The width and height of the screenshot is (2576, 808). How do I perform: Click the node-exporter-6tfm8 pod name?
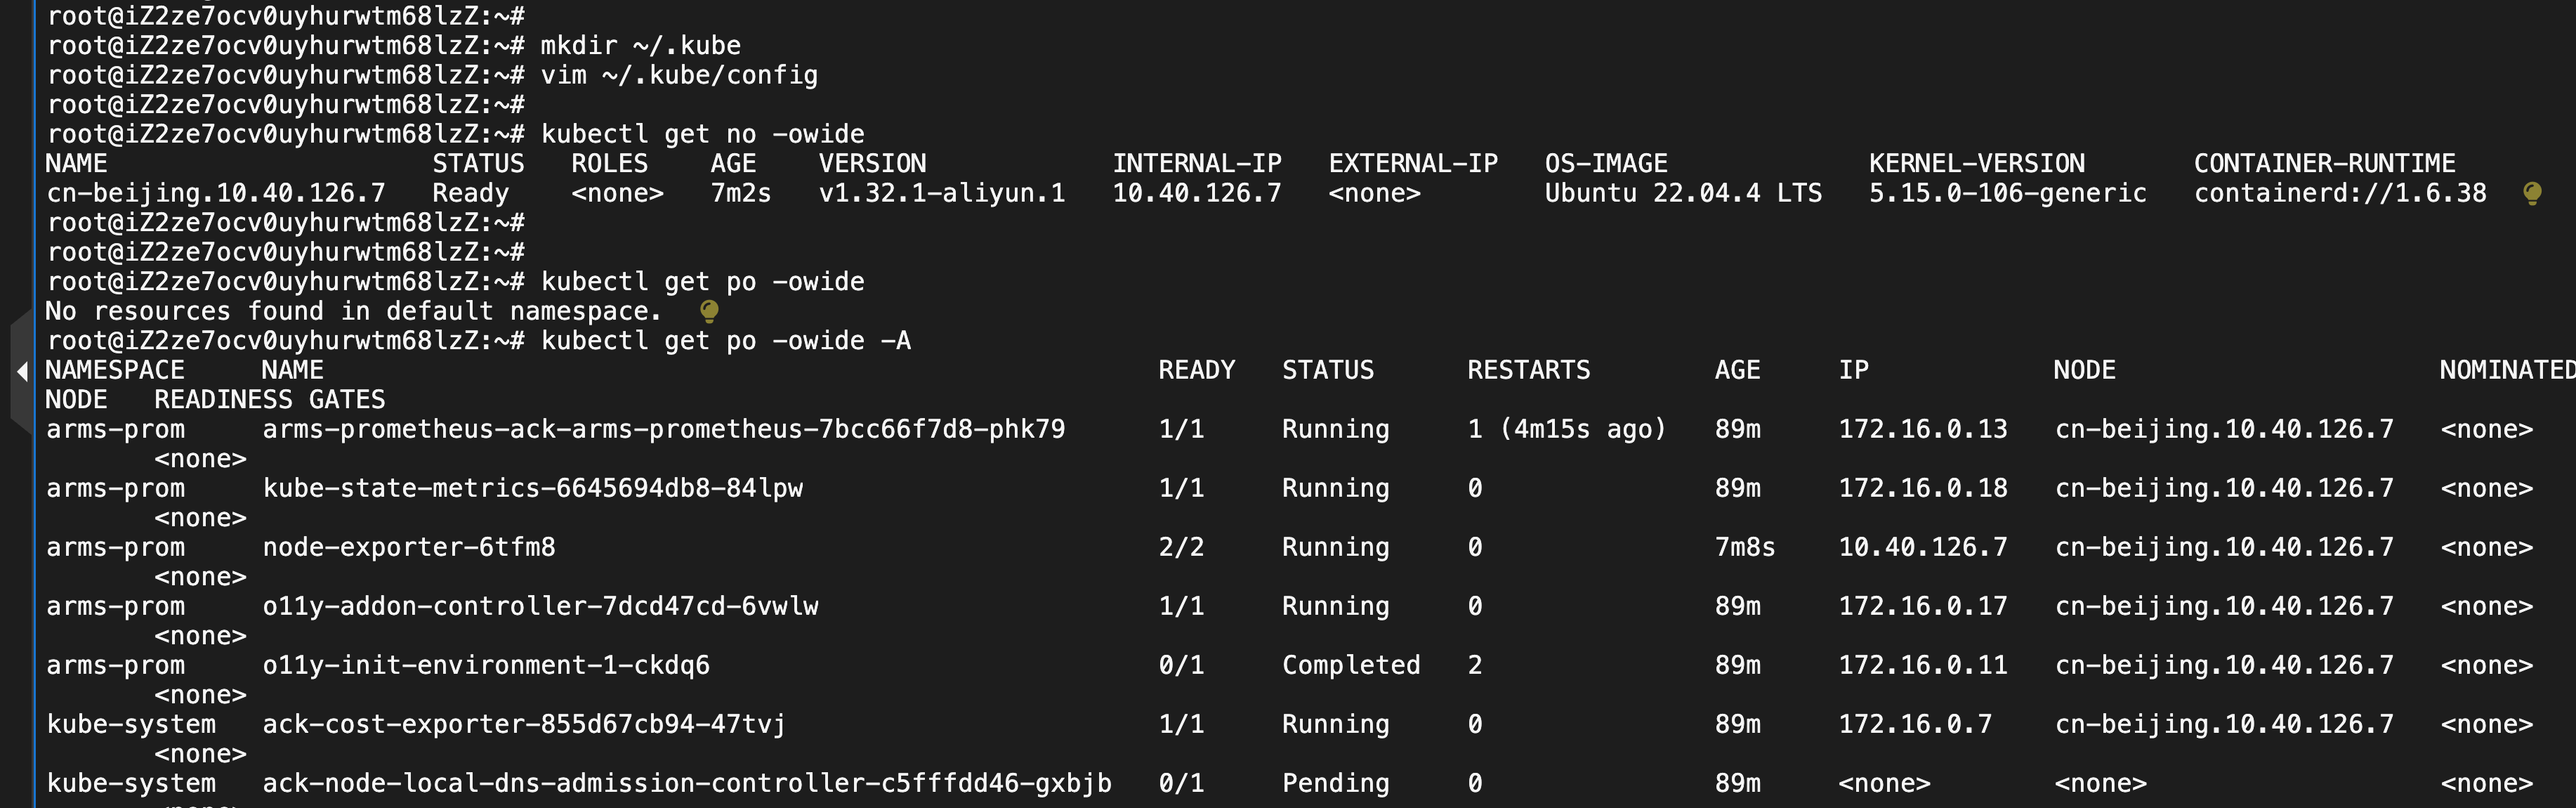(x=408, y=547)
